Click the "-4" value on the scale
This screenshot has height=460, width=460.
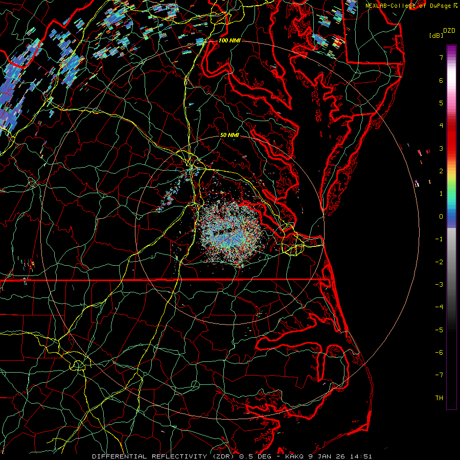tap(439, 307)
